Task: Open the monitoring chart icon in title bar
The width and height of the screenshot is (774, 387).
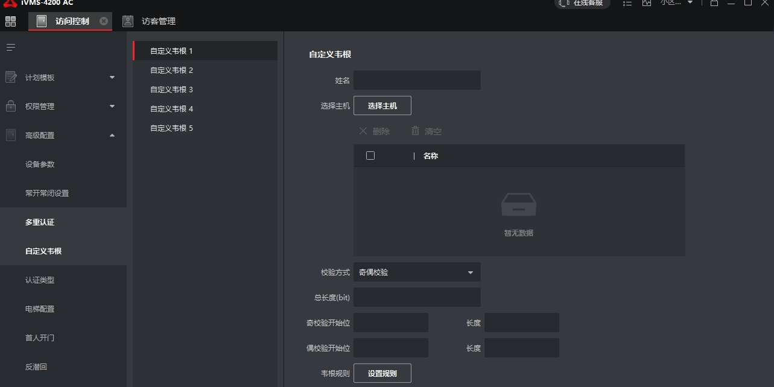Action: [647, 3]
